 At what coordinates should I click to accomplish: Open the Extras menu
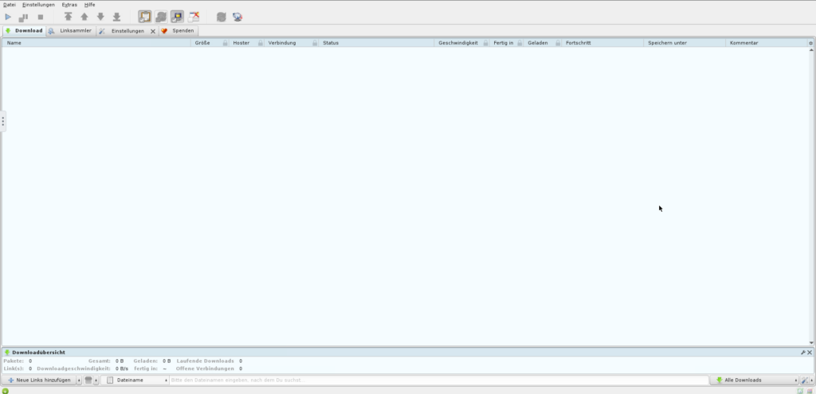(69, 5)
